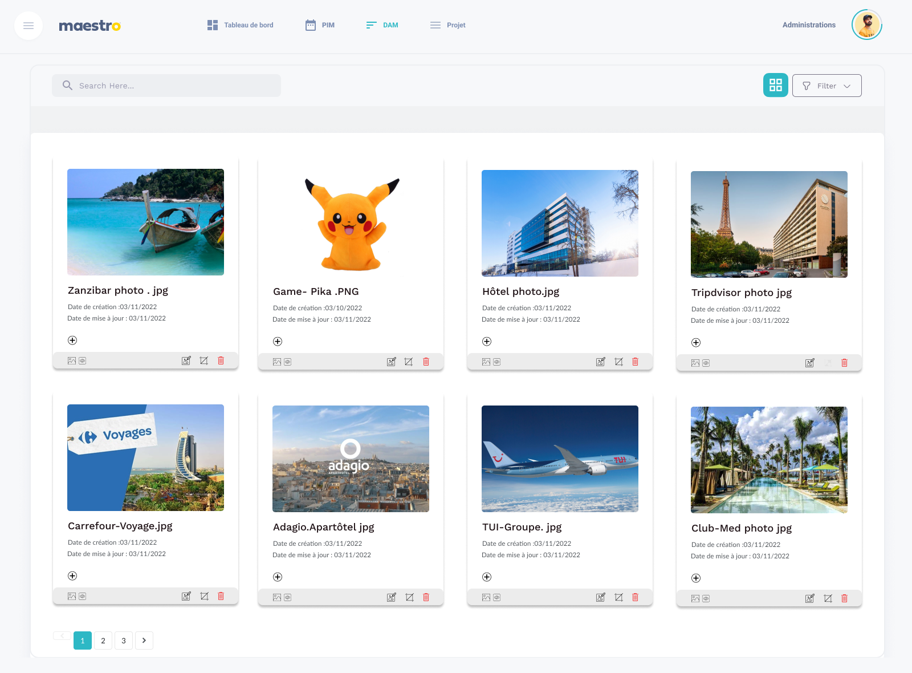Crop the Game- Pika image
912x673 pixels.
pos(409,362)
